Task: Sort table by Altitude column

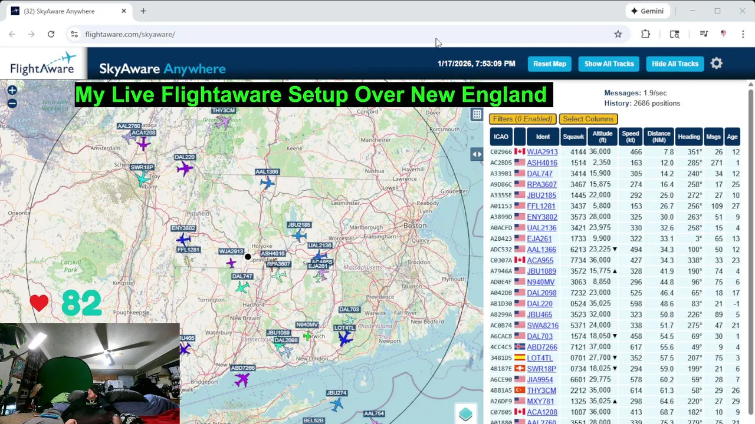Action: coord(603,137)
